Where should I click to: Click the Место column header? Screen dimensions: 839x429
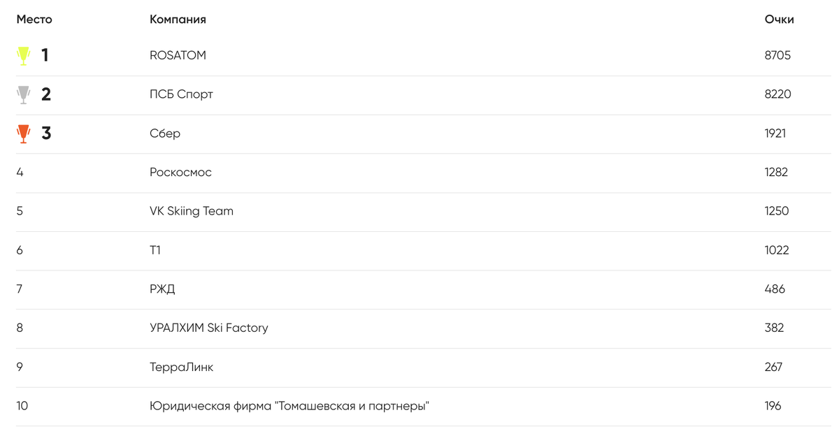coord(34,20)
